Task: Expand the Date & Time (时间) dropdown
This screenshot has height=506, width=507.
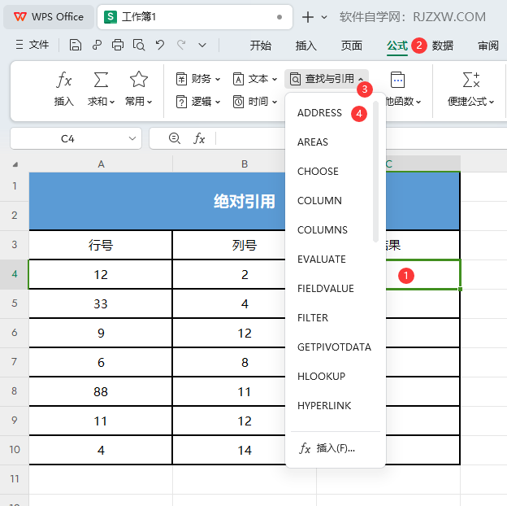Action: (x=255, y=102)
